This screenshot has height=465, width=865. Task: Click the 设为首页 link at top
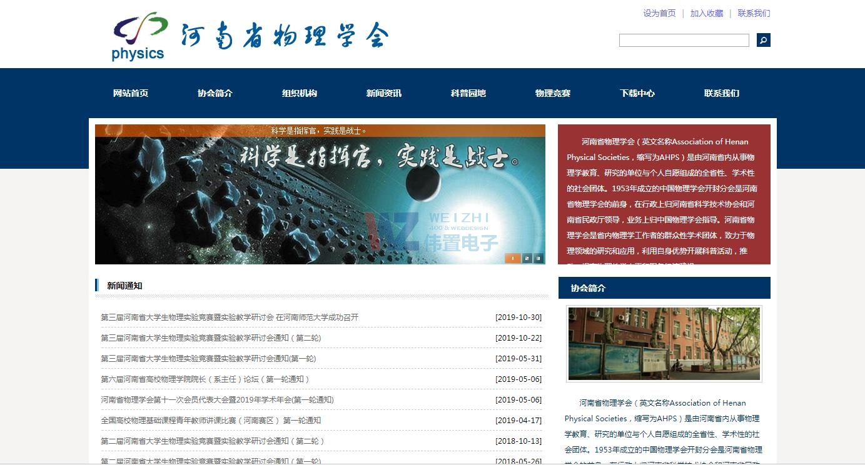[x=659, y=13]
